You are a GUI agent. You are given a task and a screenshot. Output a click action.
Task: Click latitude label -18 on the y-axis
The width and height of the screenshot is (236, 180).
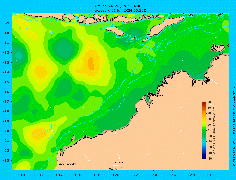[6, 111]
